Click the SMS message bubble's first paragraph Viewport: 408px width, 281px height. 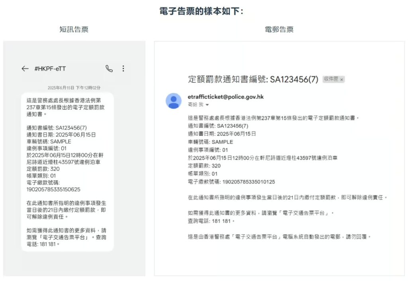pos(65,107)
